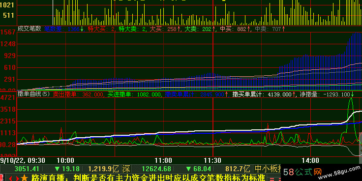Viewport: 362px width, 181px height.
Task: Click the 58公式网 watermark logo
Action: tap(302, 172)
